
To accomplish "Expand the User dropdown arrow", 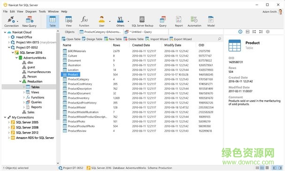I will (x=110, y=22).
